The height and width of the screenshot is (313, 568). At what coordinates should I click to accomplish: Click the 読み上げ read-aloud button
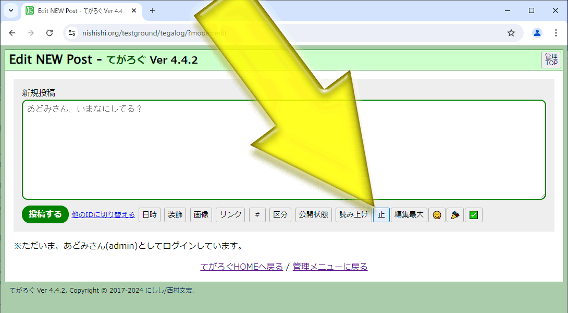[353, 215]
